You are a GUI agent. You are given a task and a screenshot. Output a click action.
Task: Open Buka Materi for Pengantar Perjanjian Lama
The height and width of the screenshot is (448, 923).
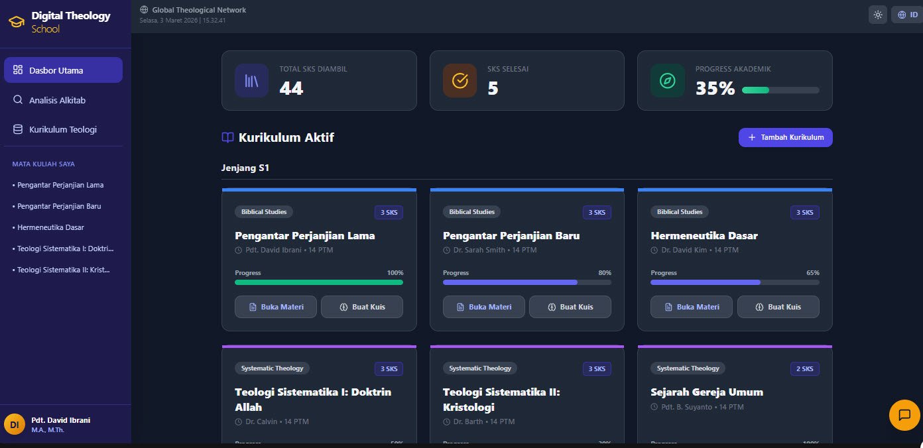(x=276, y=307)
